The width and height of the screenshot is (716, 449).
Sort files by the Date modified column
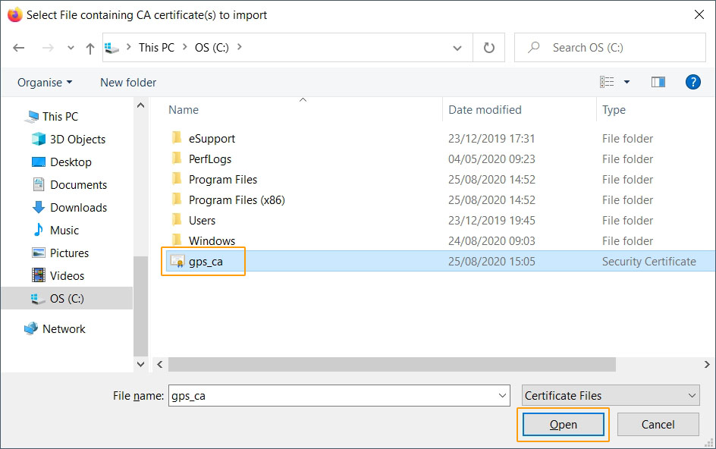[485, 110]
